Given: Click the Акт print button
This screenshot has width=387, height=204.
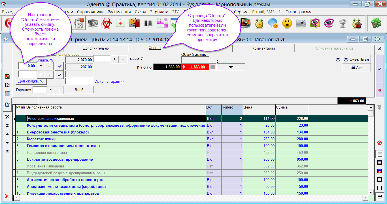Looking at the screenshot, I should [x=356, y=68].
